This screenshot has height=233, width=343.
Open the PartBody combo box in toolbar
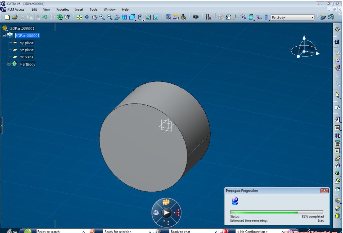(293, 17)
